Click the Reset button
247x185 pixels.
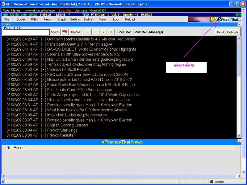[x=220, y=32]
